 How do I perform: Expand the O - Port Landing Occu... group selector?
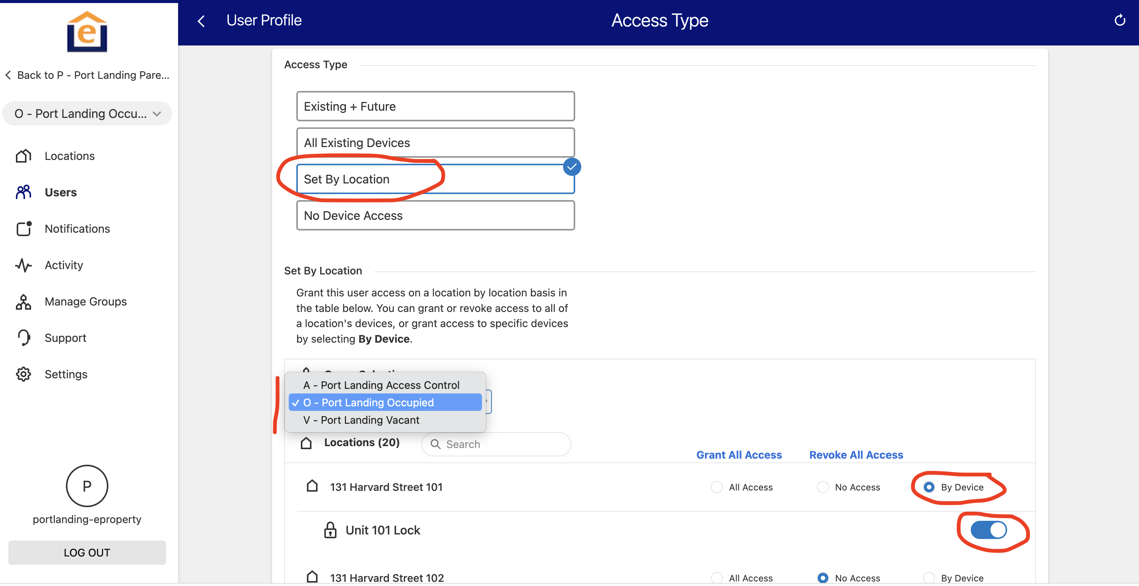coord(87,114)
